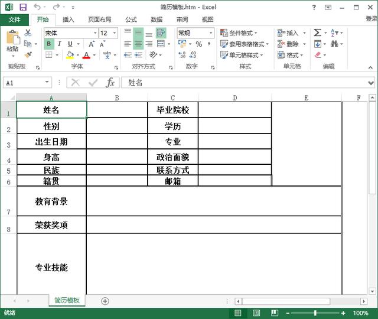Click the zoom slider handle
The height and width of the screenshot is (319, 378).
coord(315,313)
